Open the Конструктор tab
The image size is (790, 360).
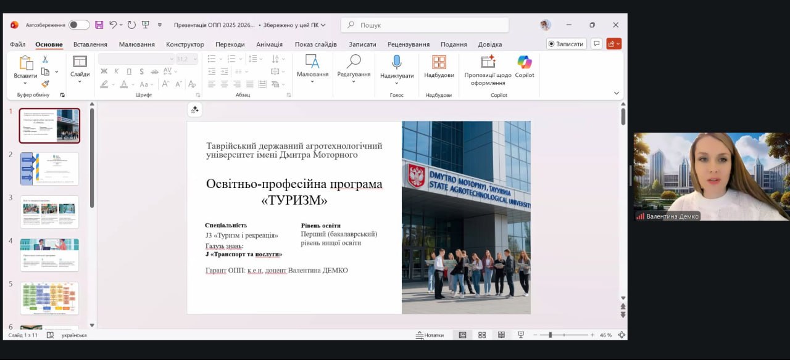185,44
